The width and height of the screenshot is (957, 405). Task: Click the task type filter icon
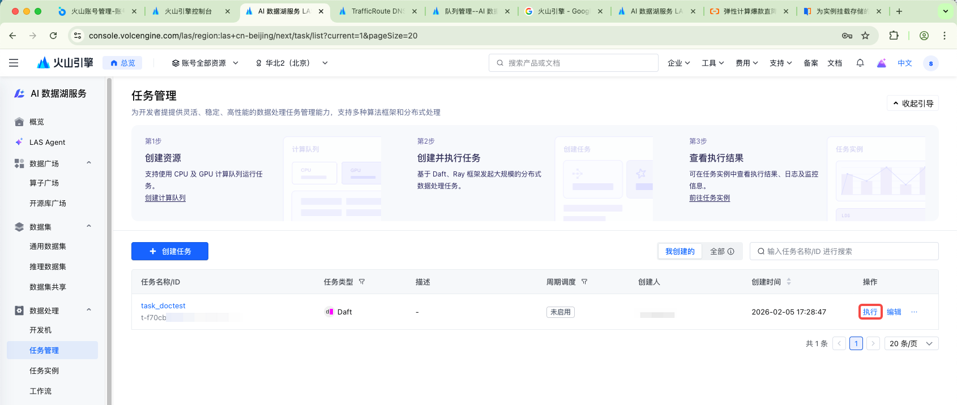(x=362, y=282)
